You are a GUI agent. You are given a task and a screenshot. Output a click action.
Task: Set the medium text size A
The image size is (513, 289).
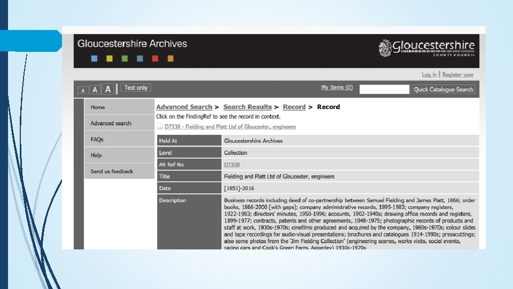95,90
